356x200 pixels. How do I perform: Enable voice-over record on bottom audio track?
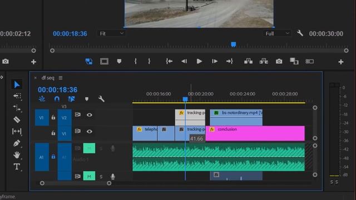(112, 177)
